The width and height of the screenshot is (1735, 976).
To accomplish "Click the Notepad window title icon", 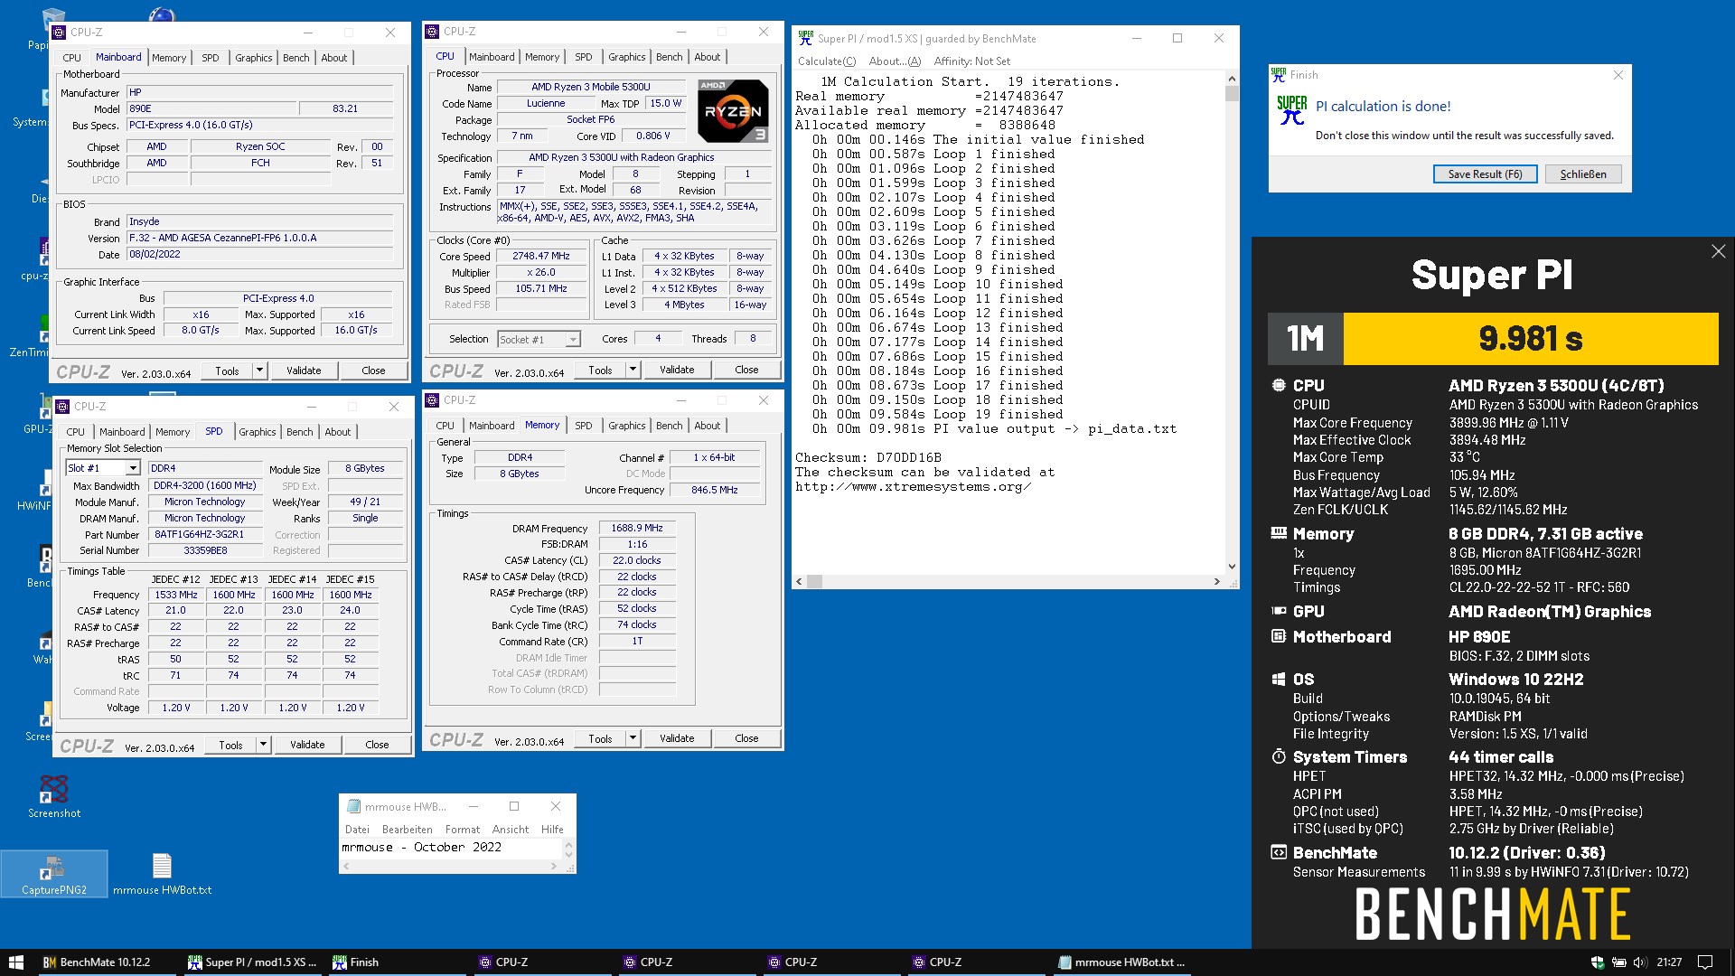I will point(353,806).
